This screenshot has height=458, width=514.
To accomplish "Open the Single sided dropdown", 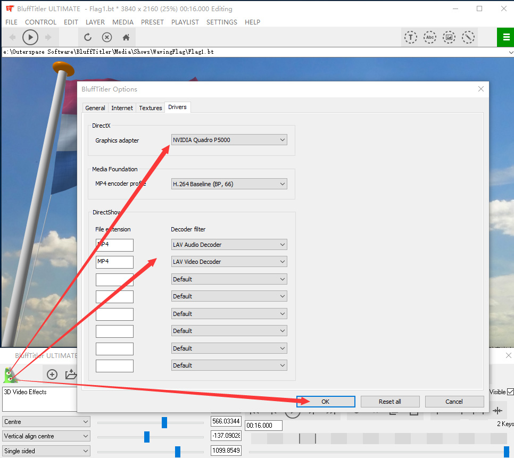I will click(x=46, y=451).
